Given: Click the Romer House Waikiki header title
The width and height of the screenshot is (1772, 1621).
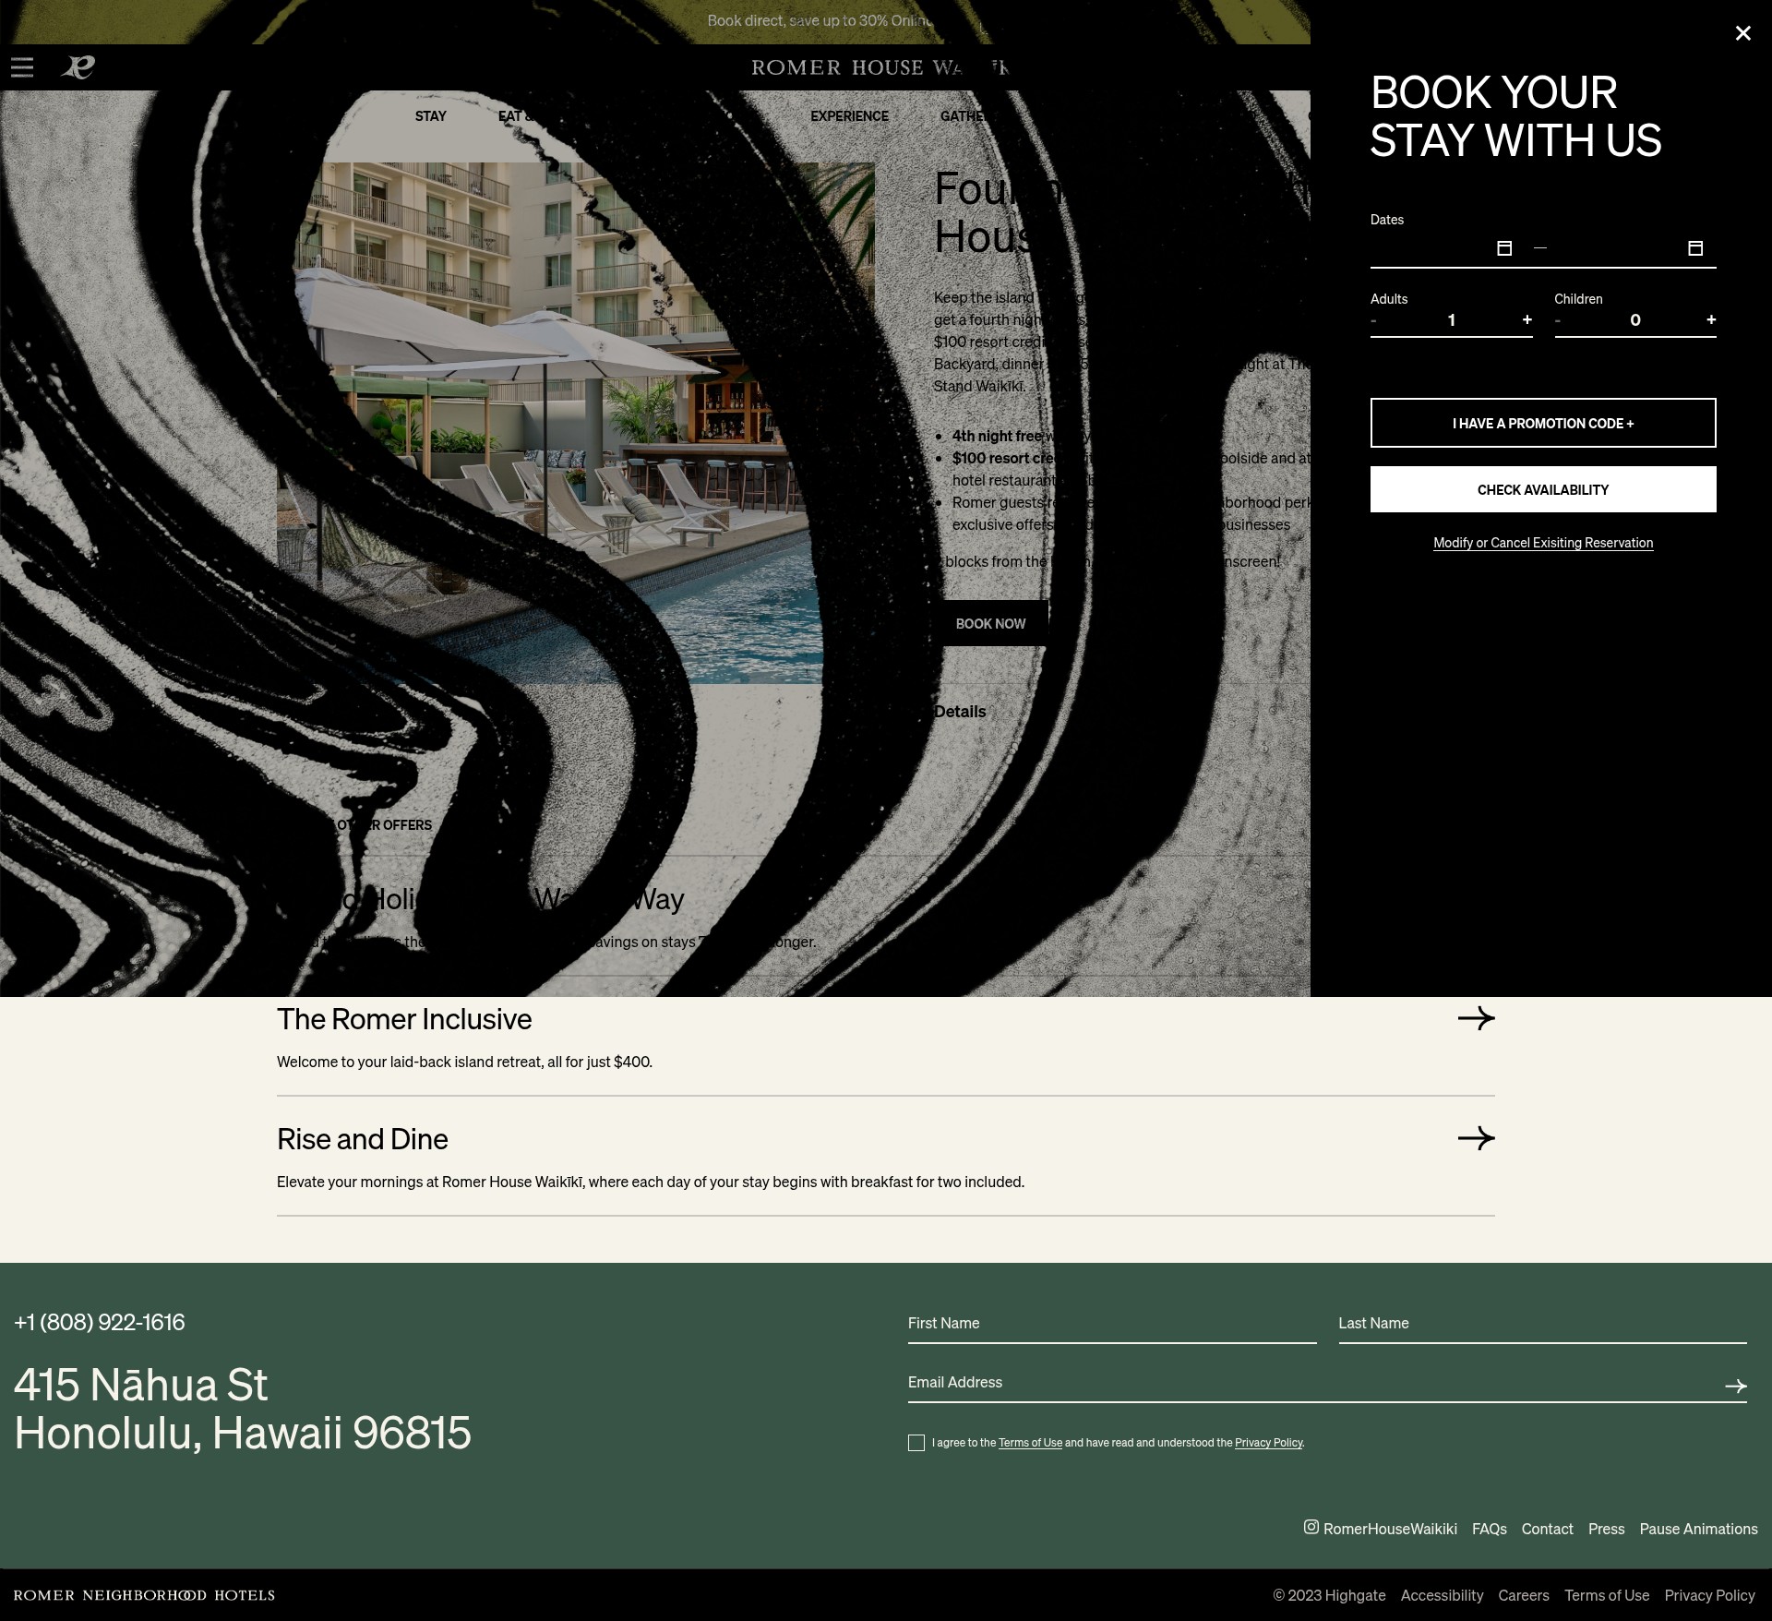Looking at the screenshot, I should (x=880, y=67).
